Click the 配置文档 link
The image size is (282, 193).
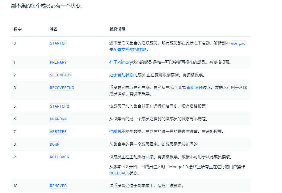pos(121,49)
